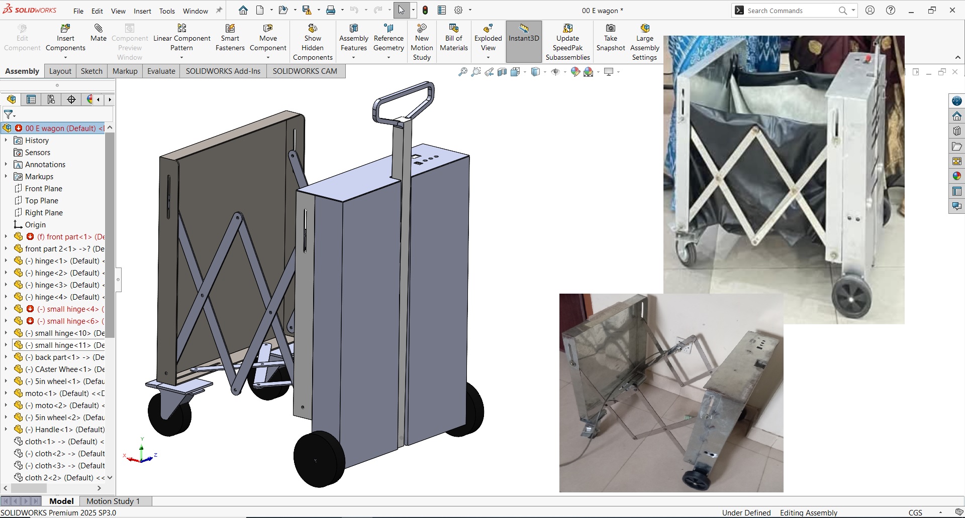Click the Smart Fasteners tool
965x518 pixels.
(230, 38)
